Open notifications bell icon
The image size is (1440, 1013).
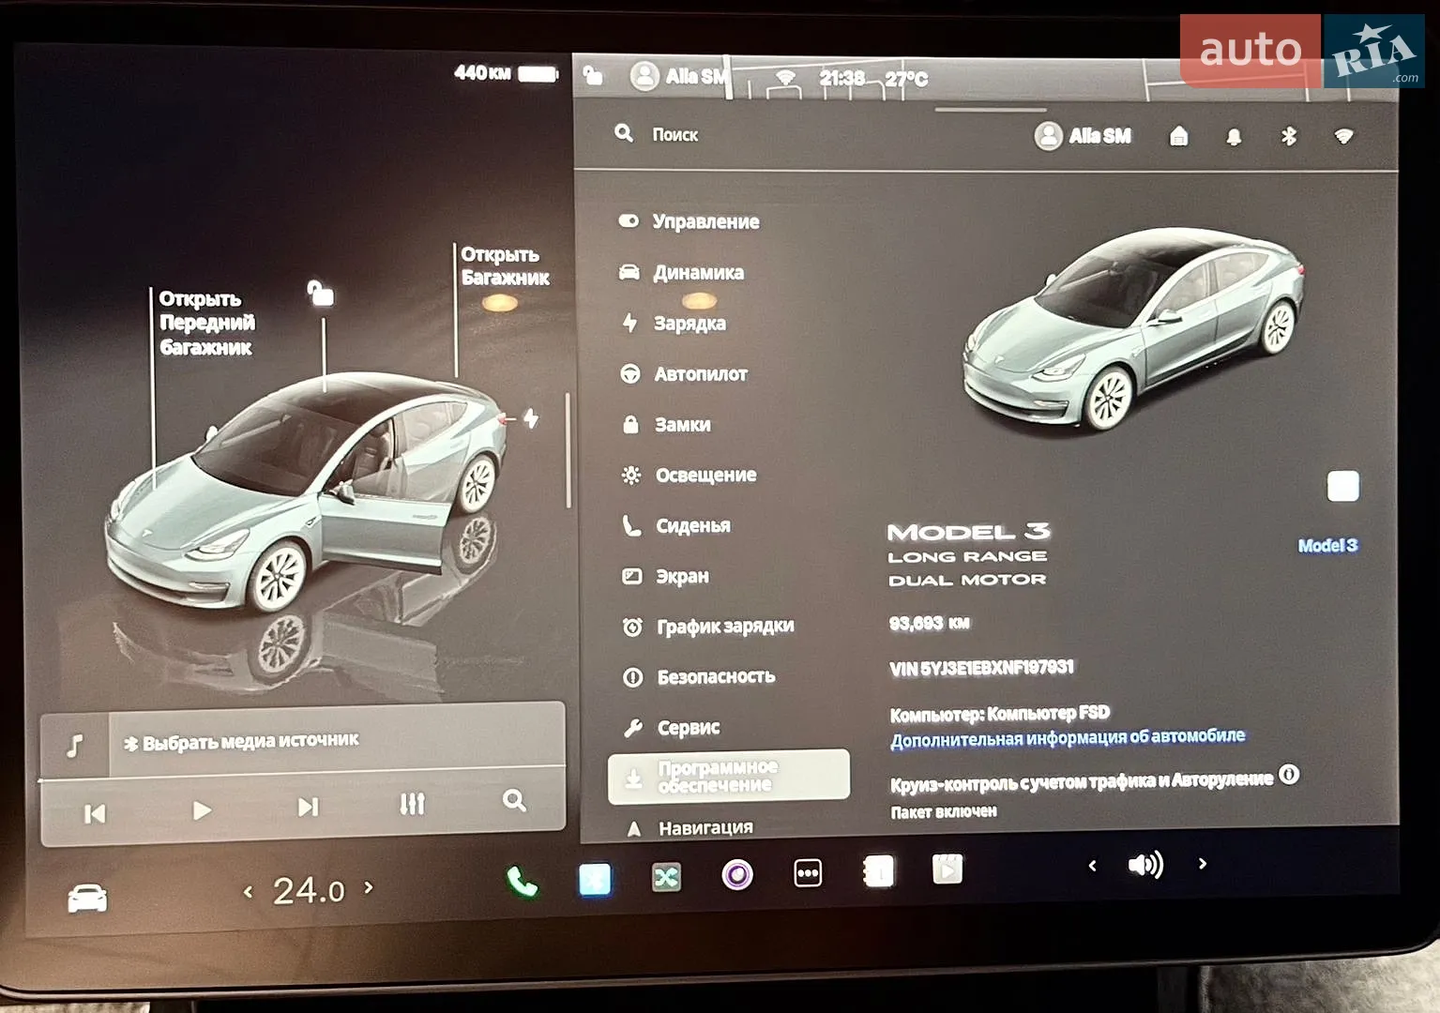pos(1234,137)
